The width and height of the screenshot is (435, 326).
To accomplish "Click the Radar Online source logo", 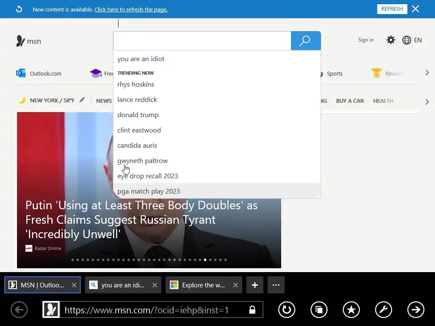I will 29,248.
